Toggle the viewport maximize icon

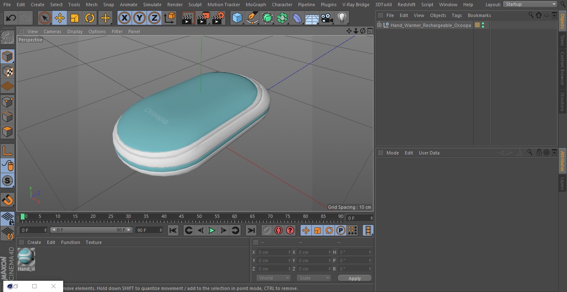pyautogui.click(x=369, y=31)
